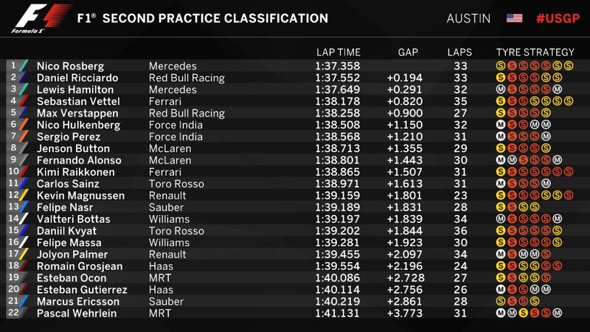Click the Formula 1 logo
Screen dimensions: 590x332
(41, 18)
